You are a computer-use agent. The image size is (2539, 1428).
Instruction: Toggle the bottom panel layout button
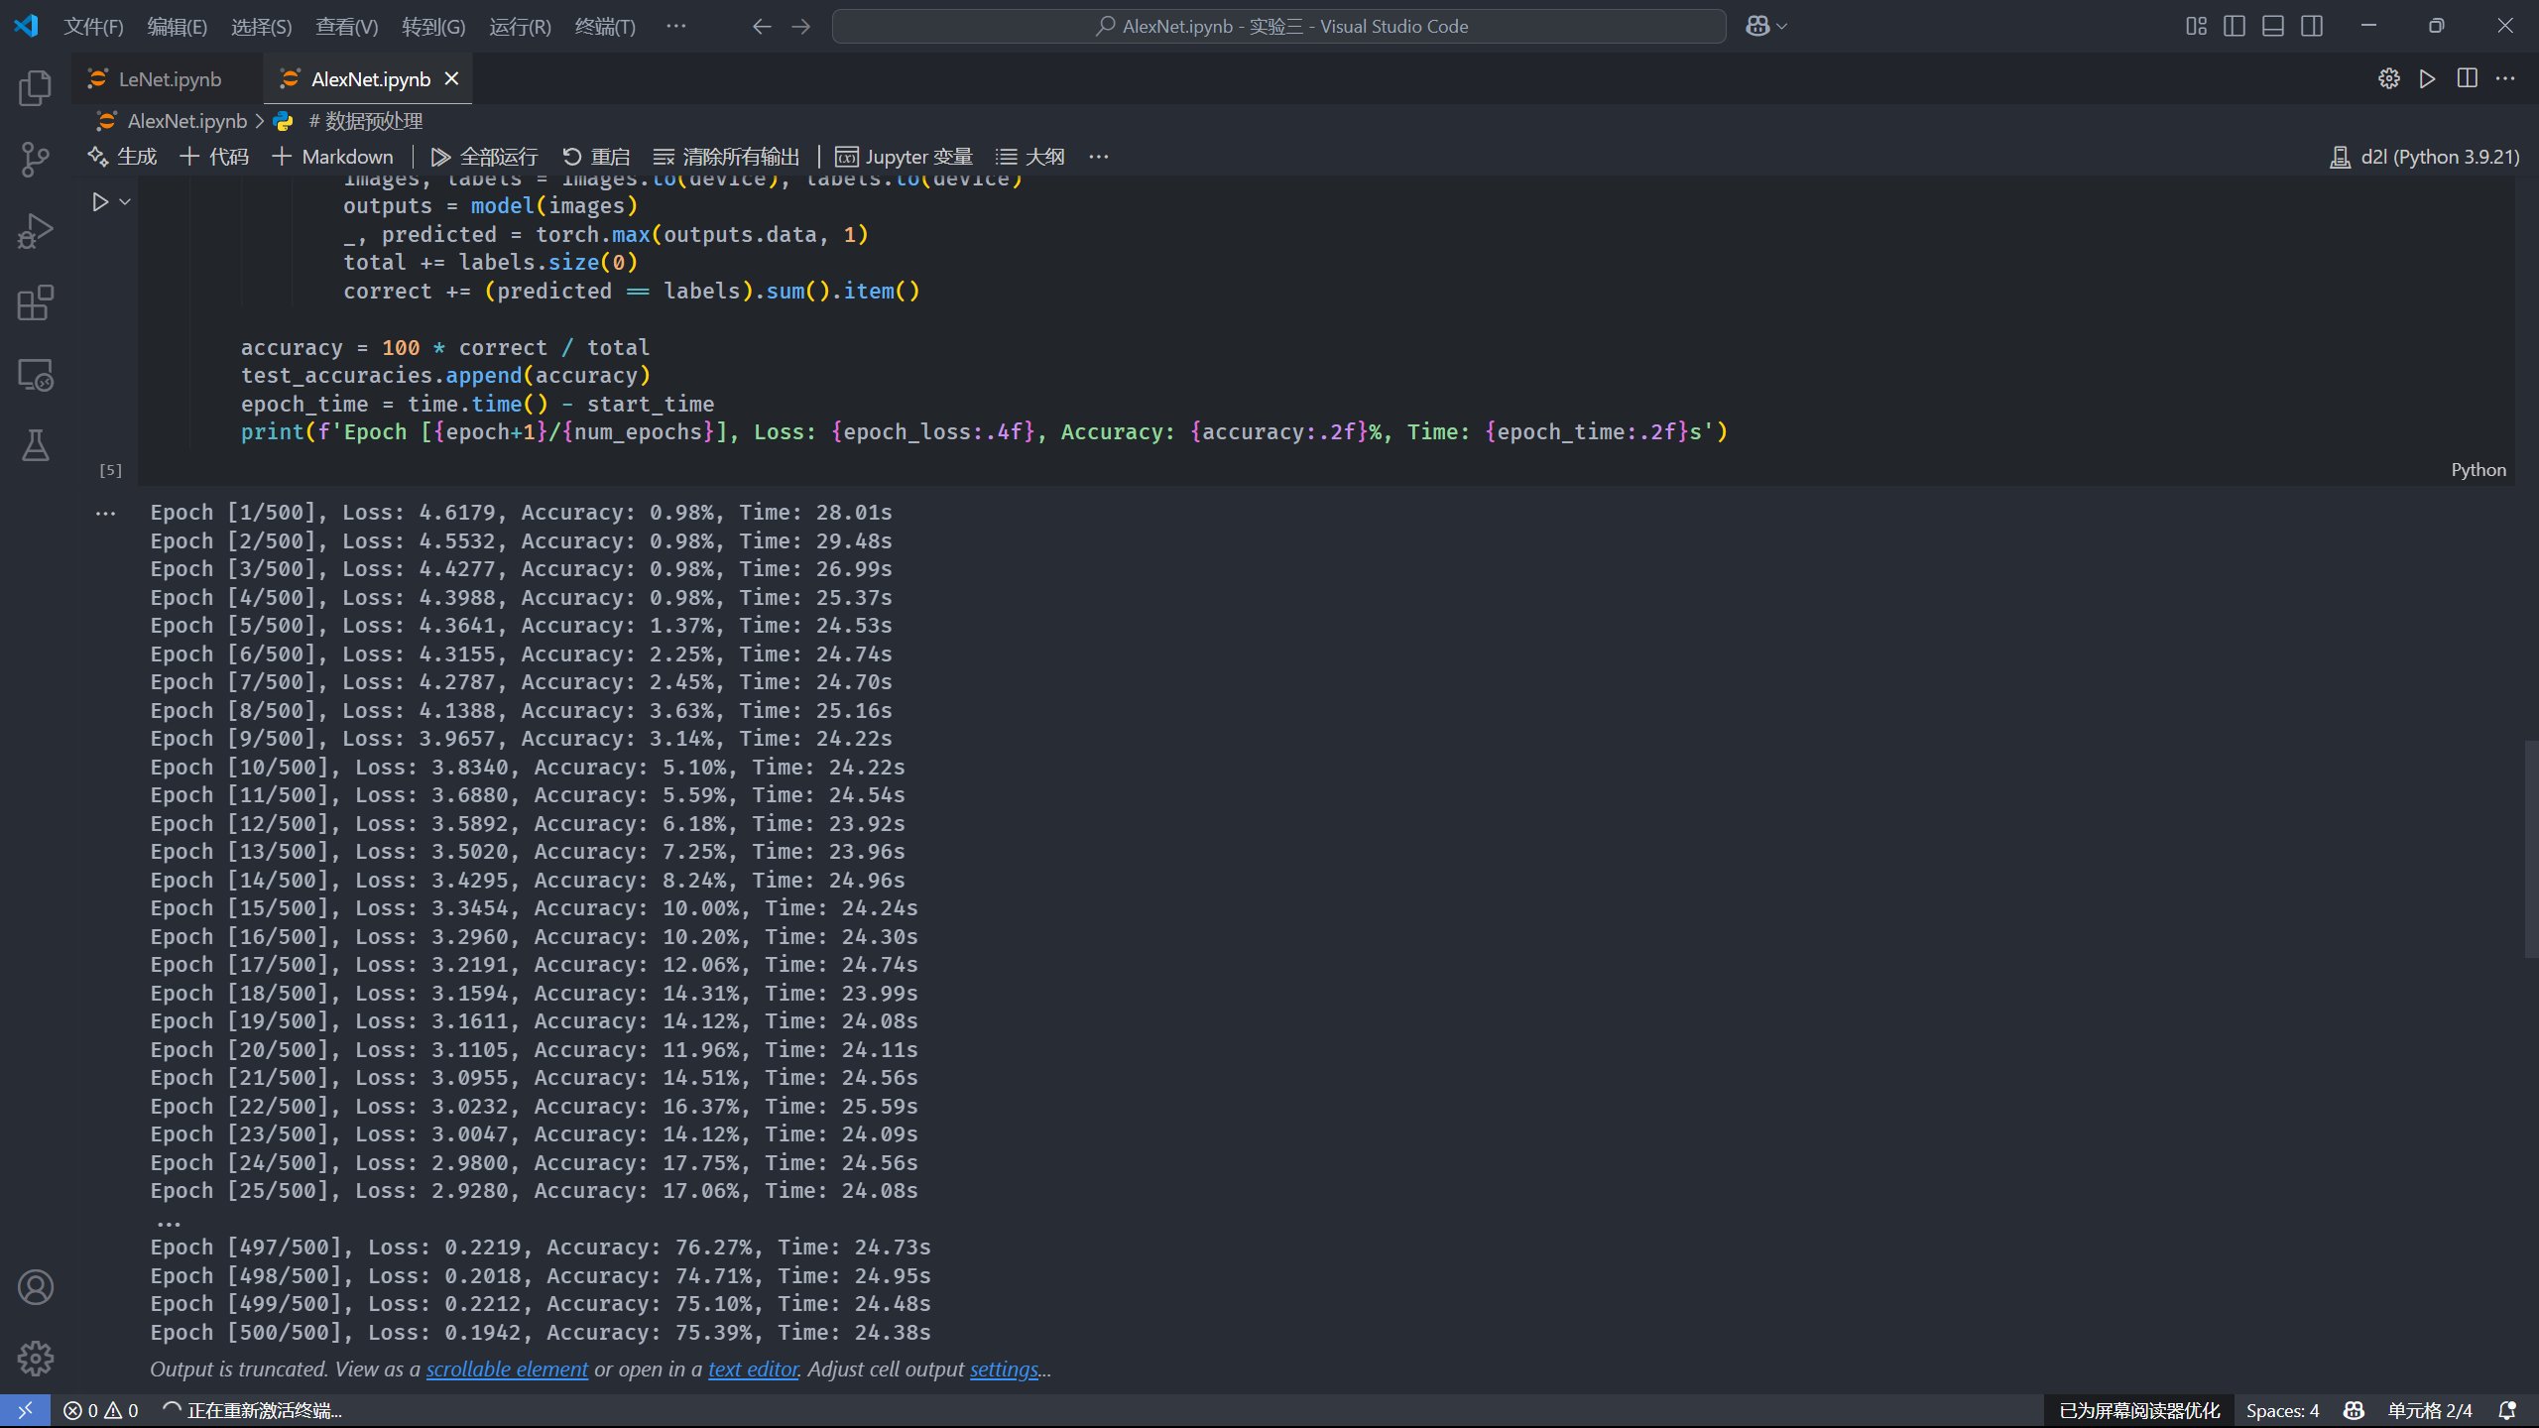pos(2273,27)
